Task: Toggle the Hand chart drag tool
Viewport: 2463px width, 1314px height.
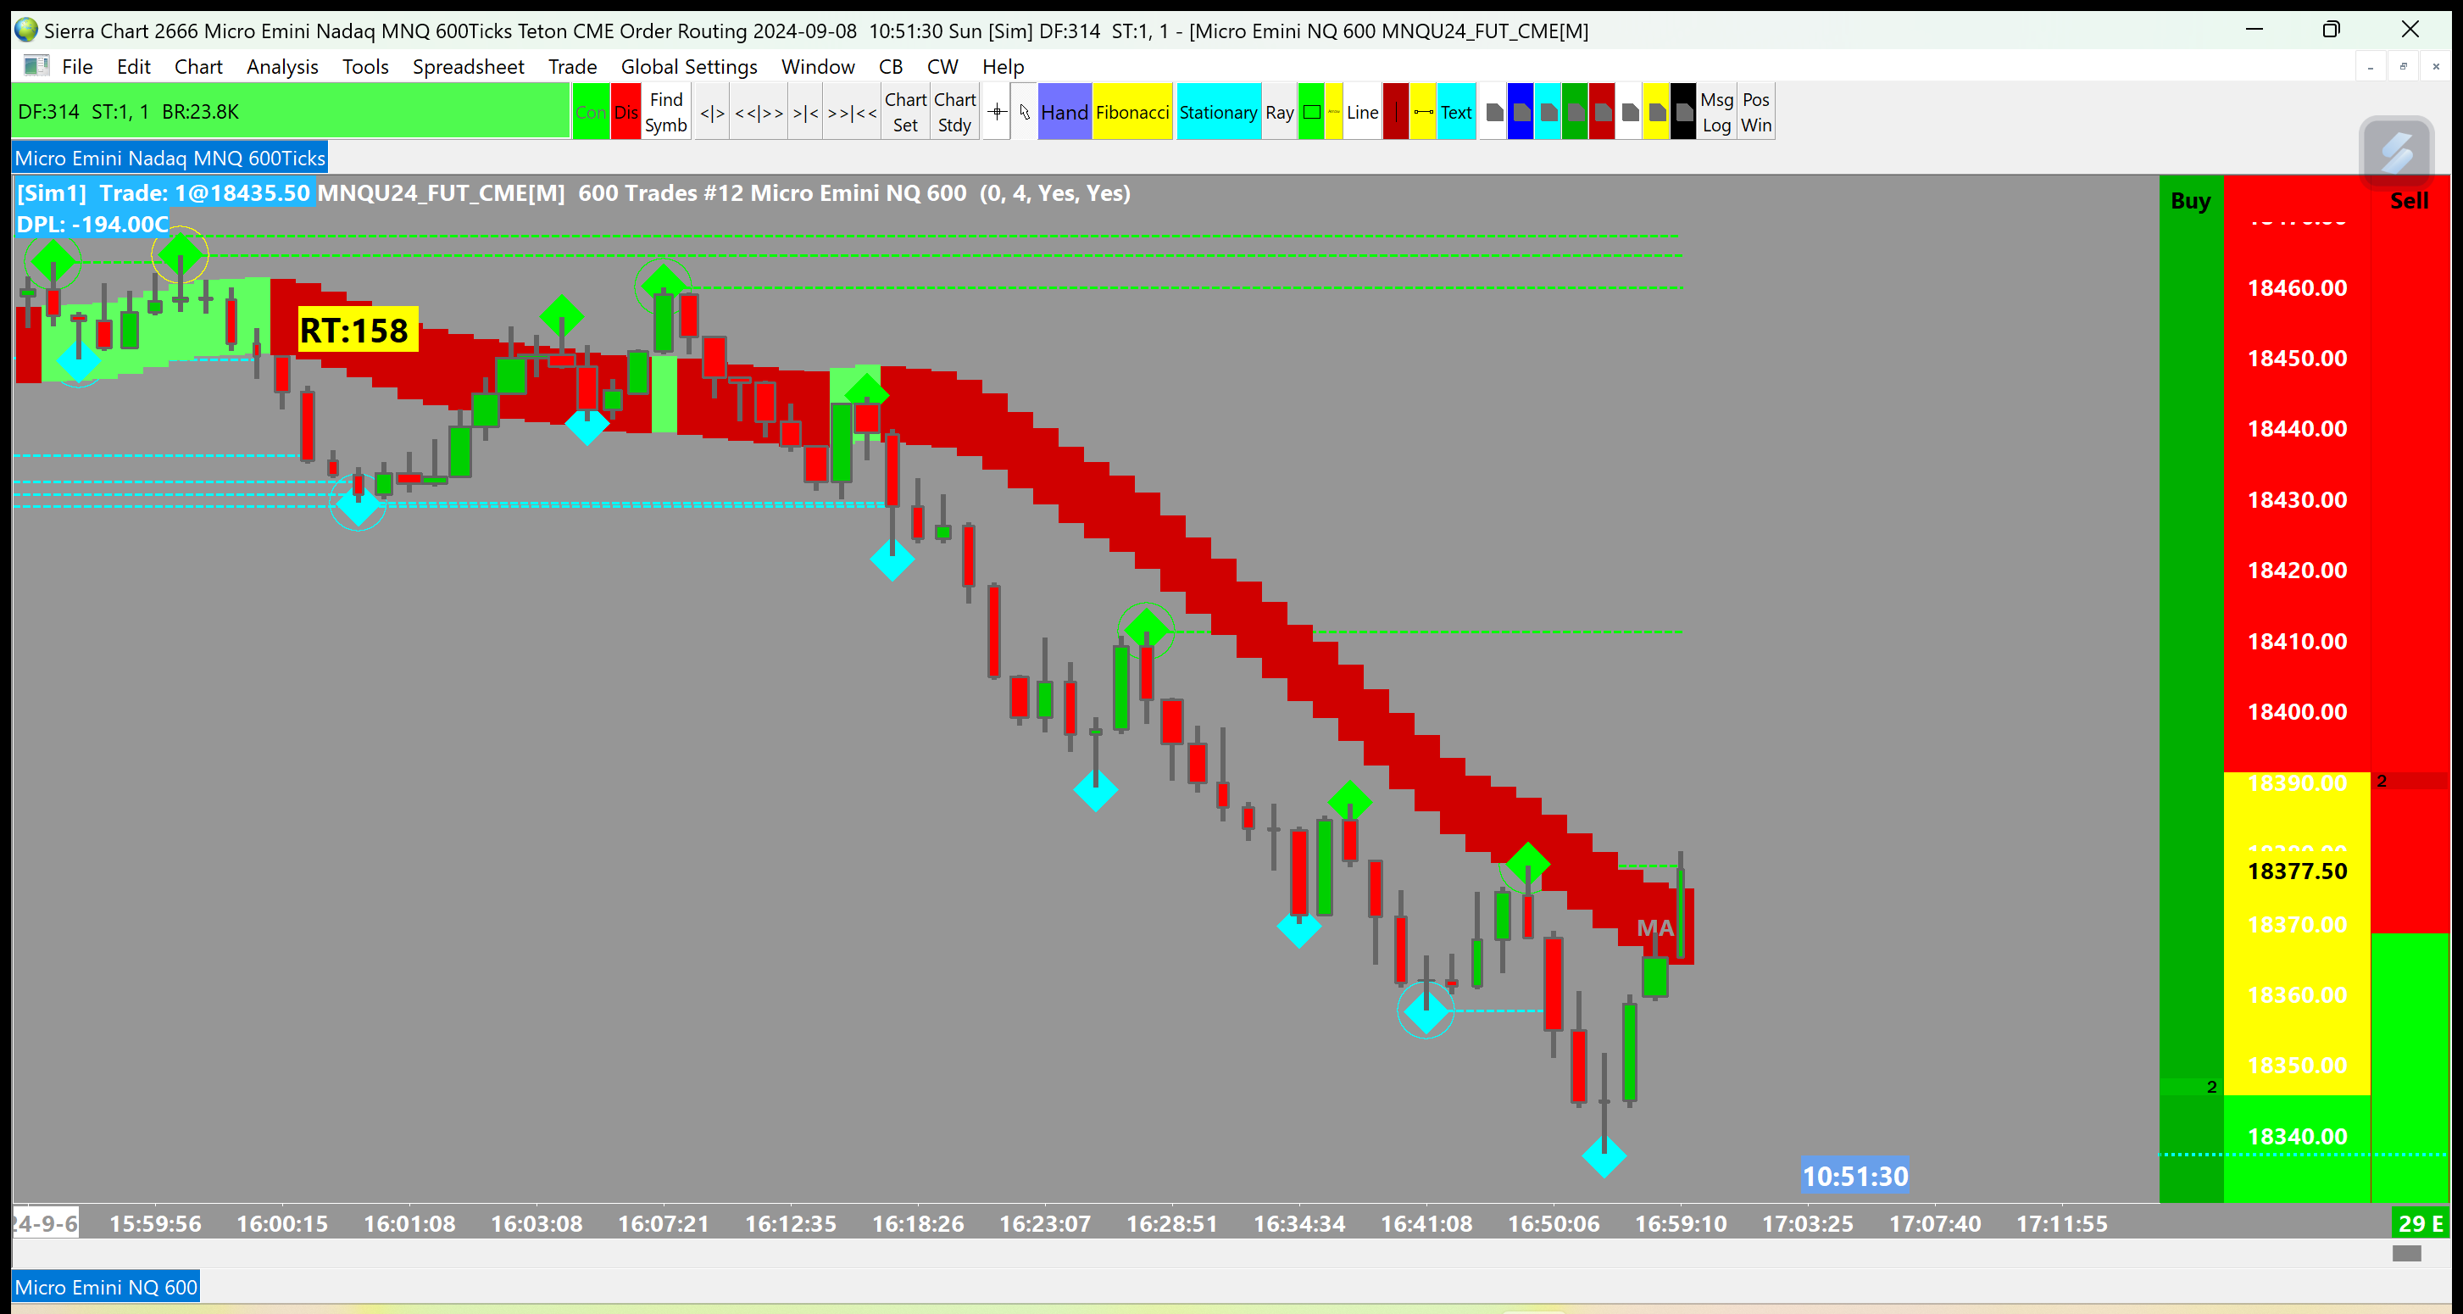Action: 1065,113
